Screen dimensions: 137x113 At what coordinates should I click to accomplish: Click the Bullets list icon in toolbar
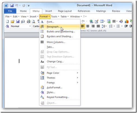(118, 26)
